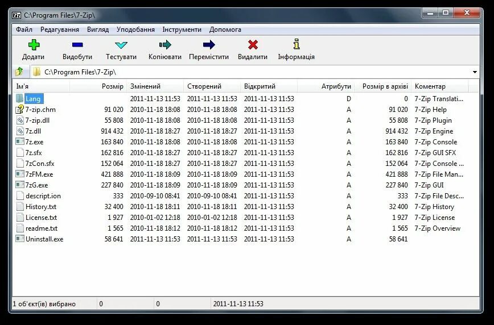
Task: Go up one folder level icon
Action: (x=19, y=72)
